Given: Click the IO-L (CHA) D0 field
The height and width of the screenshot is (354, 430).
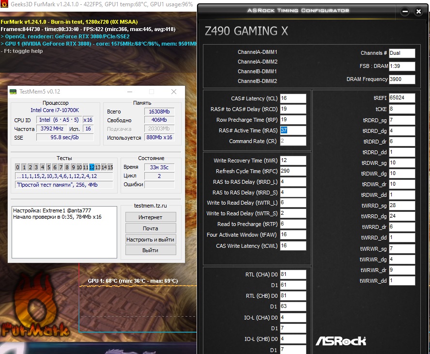Looking at the screenshot, I should point(293,318).
